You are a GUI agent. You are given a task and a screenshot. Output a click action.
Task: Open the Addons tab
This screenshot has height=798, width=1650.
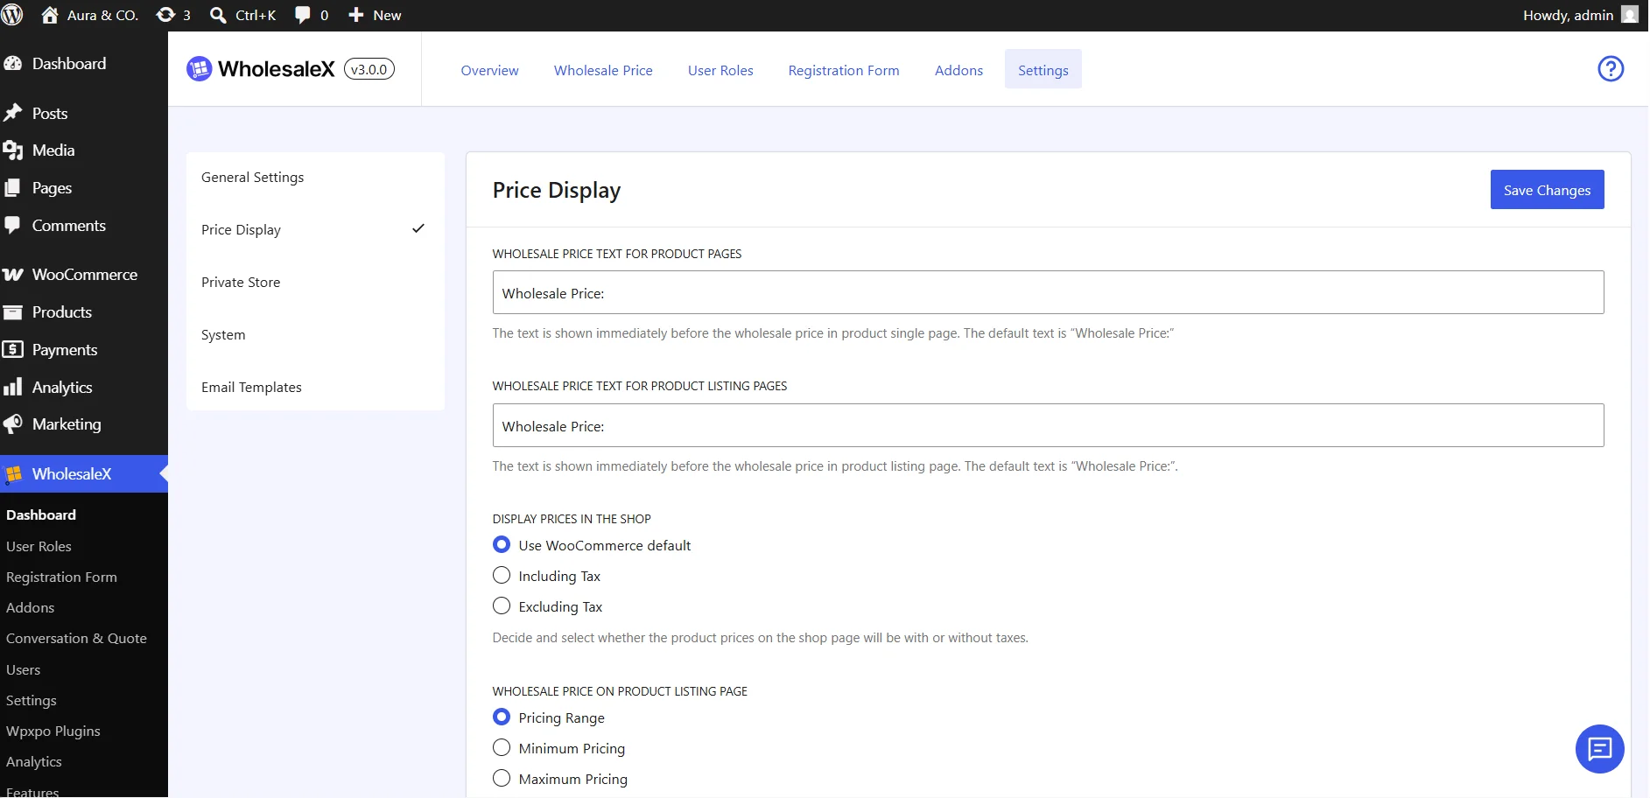958,70
